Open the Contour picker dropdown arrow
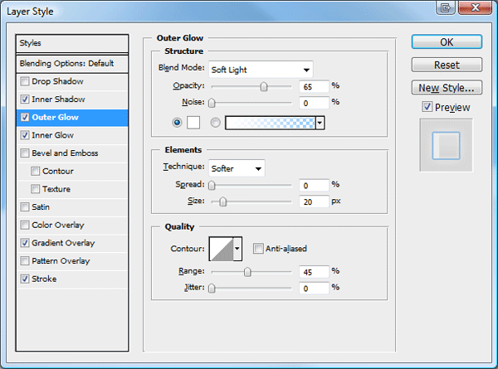The width and height of the screenshot is (498, 369). tap(237, 249)
